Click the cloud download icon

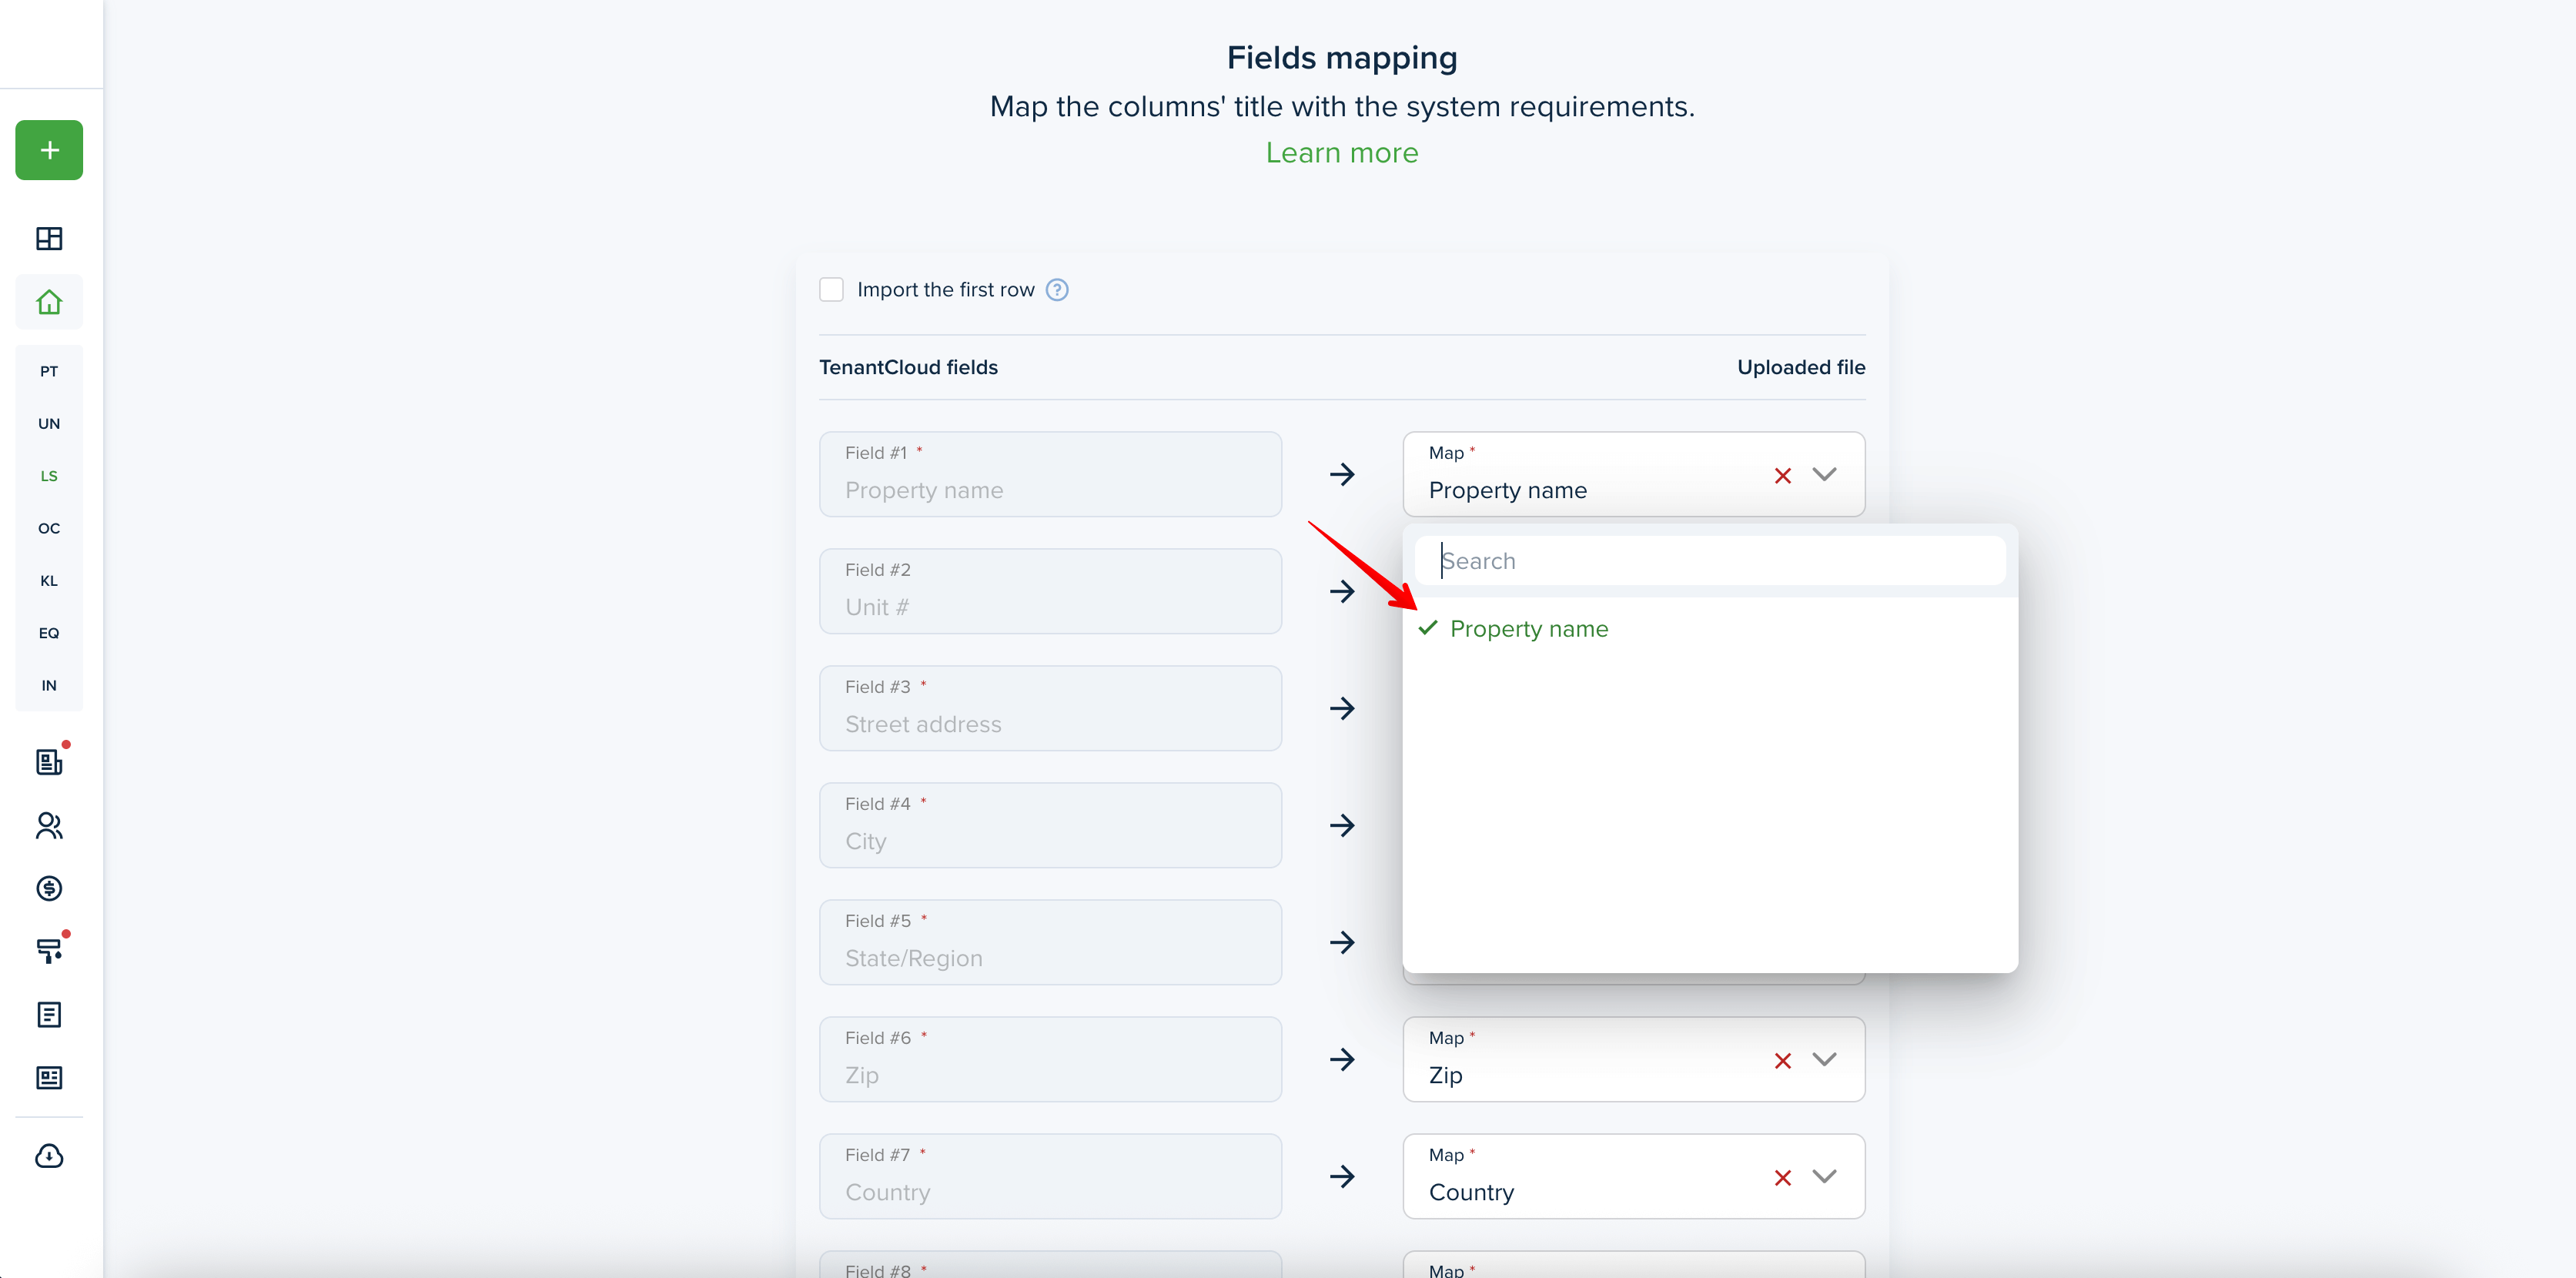coord(49,1156)
